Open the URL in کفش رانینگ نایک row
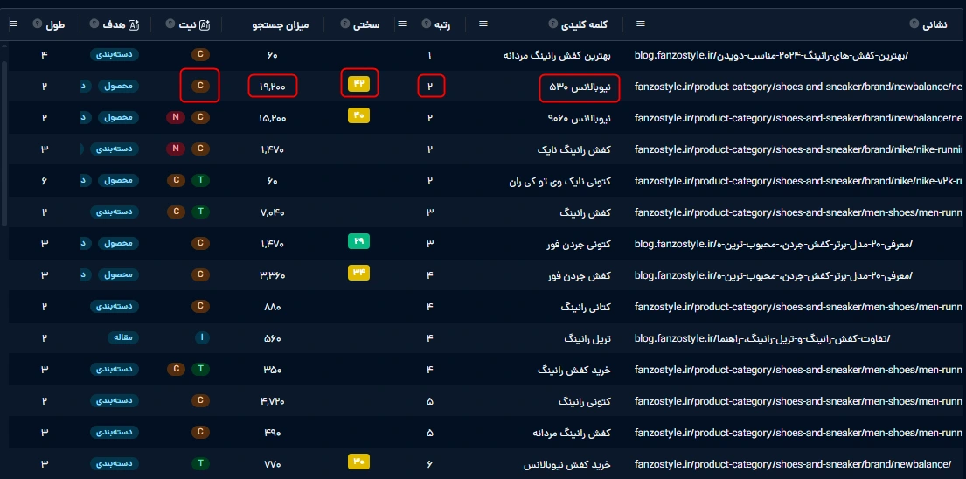 coord(800,149)
